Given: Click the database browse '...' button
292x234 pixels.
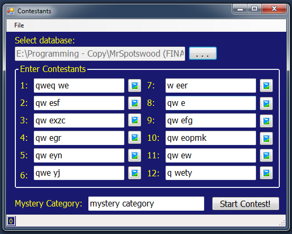Looking at the screenshot, I should click(203, 53).
